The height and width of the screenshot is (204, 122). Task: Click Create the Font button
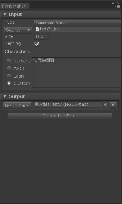(x=60, y=116)
